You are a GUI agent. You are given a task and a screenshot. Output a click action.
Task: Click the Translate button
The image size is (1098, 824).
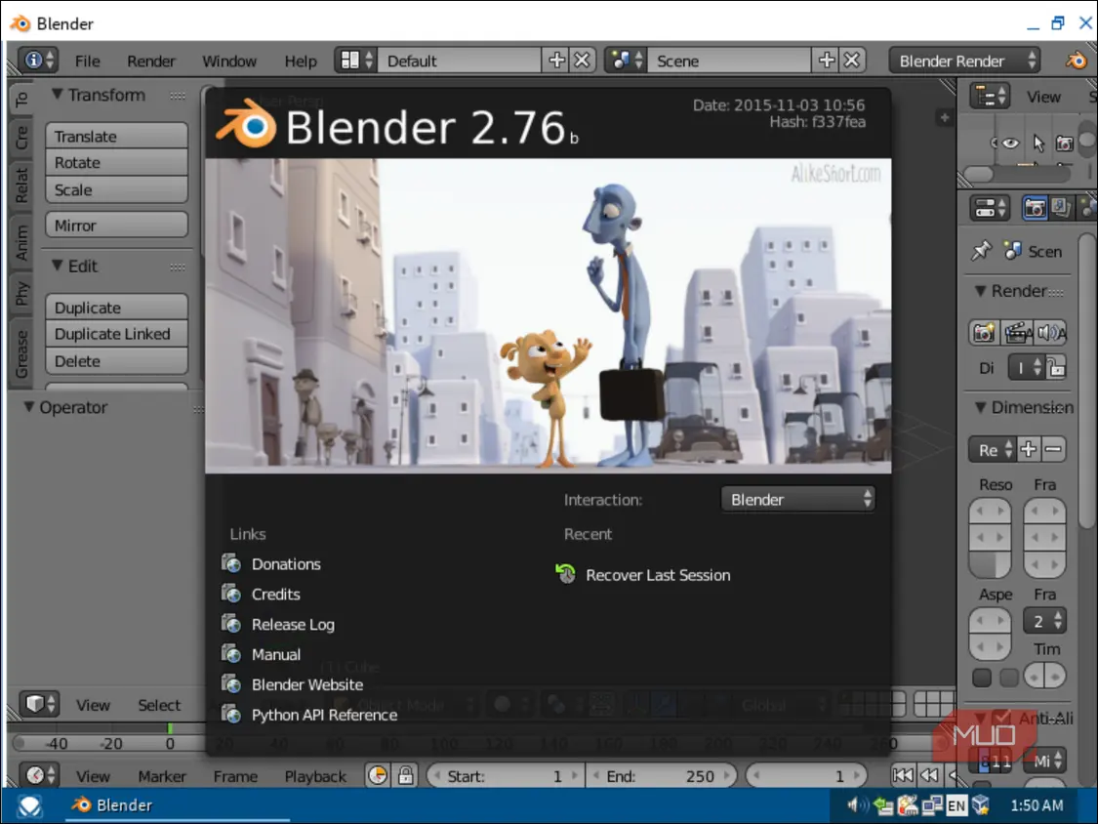click(x=117, y=136)
